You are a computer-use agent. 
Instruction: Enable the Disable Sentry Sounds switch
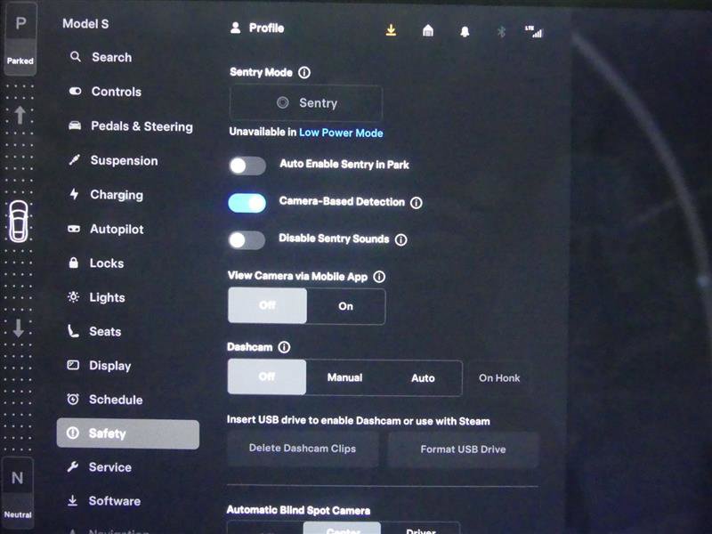coord(247,240)
